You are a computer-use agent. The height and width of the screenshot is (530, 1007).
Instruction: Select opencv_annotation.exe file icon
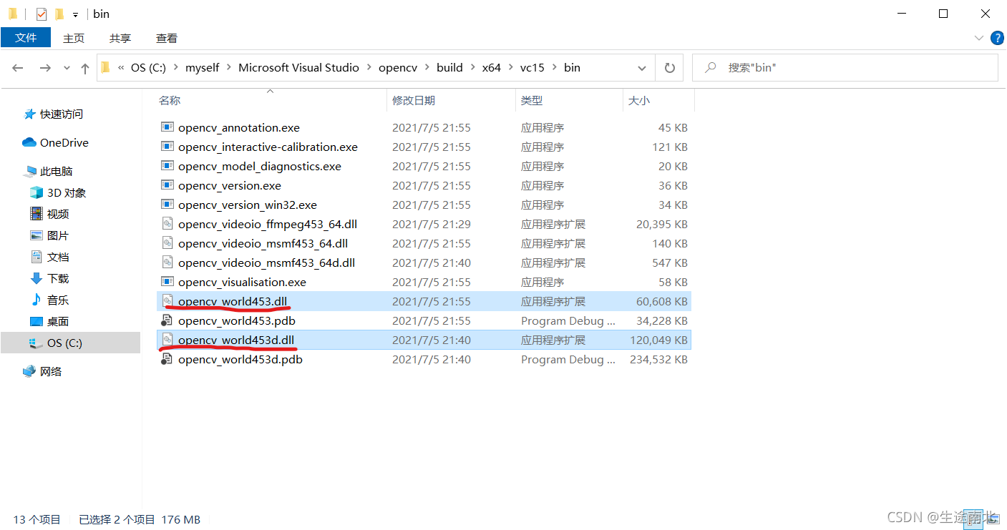(x=167, y=127)
